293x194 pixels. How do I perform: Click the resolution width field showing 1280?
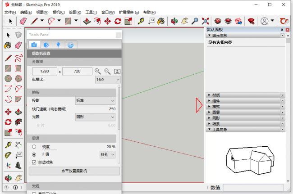(x=45, y=71)
